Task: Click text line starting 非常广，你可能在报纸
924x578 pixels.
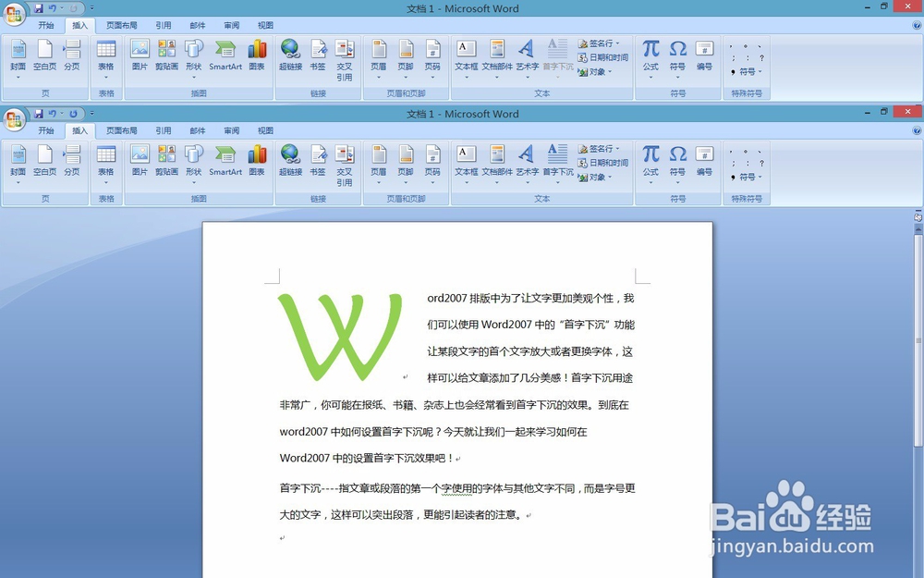Action: pos(455,405)
